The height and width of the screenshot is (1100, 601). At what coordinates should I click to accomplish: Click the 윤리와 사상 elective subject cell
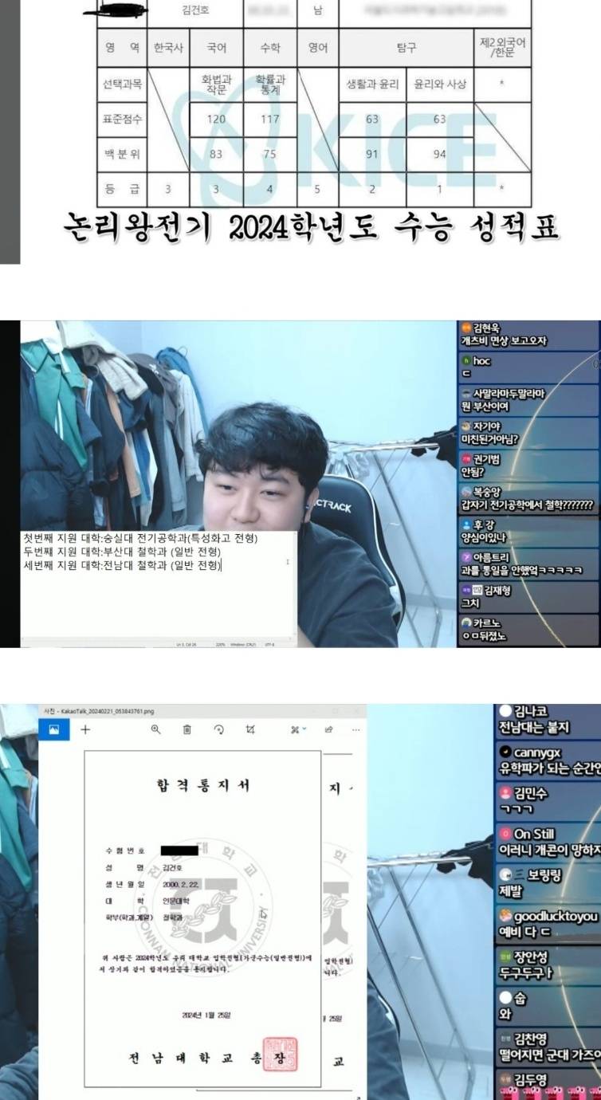tap(440, 84)
